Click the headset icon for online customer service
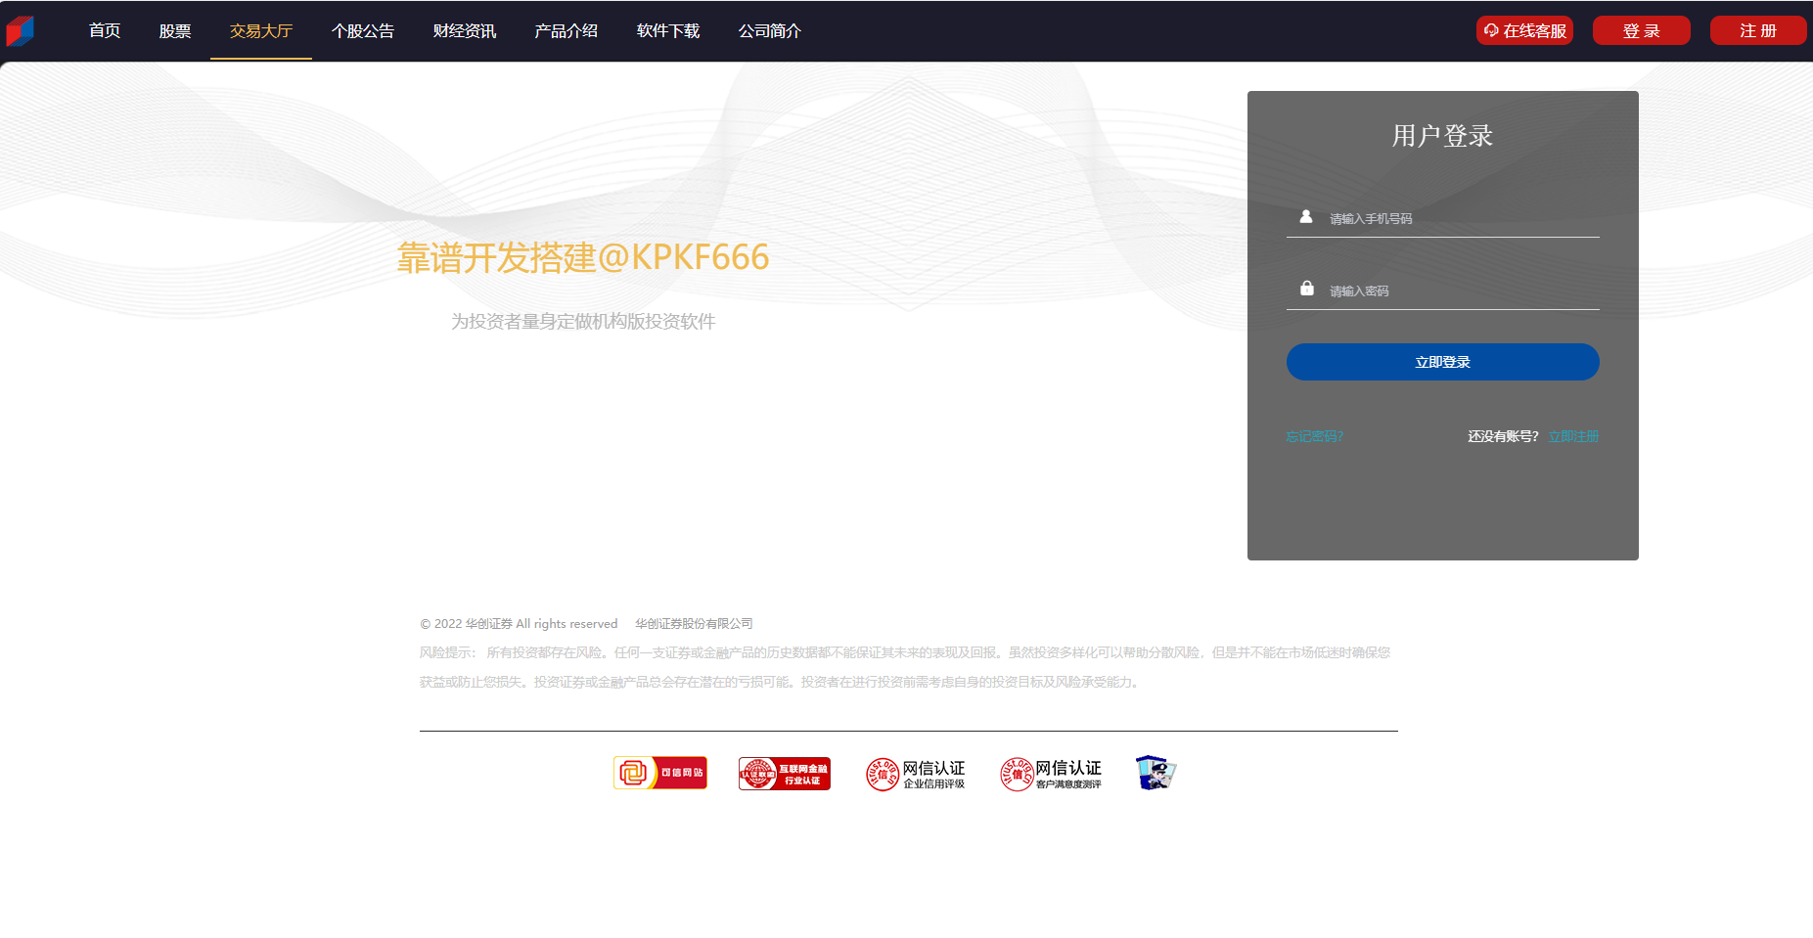The width and height of the screenshot is (1813, 938). [x=1491, y=30]
